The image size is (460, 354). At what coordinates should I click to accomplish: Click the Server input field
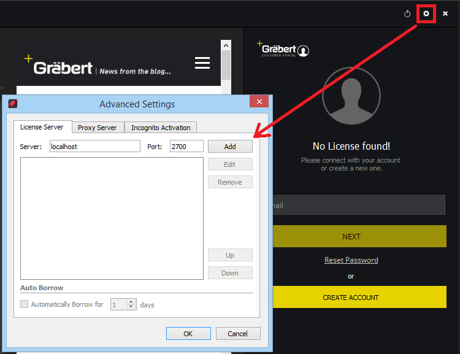click(94, 146)
